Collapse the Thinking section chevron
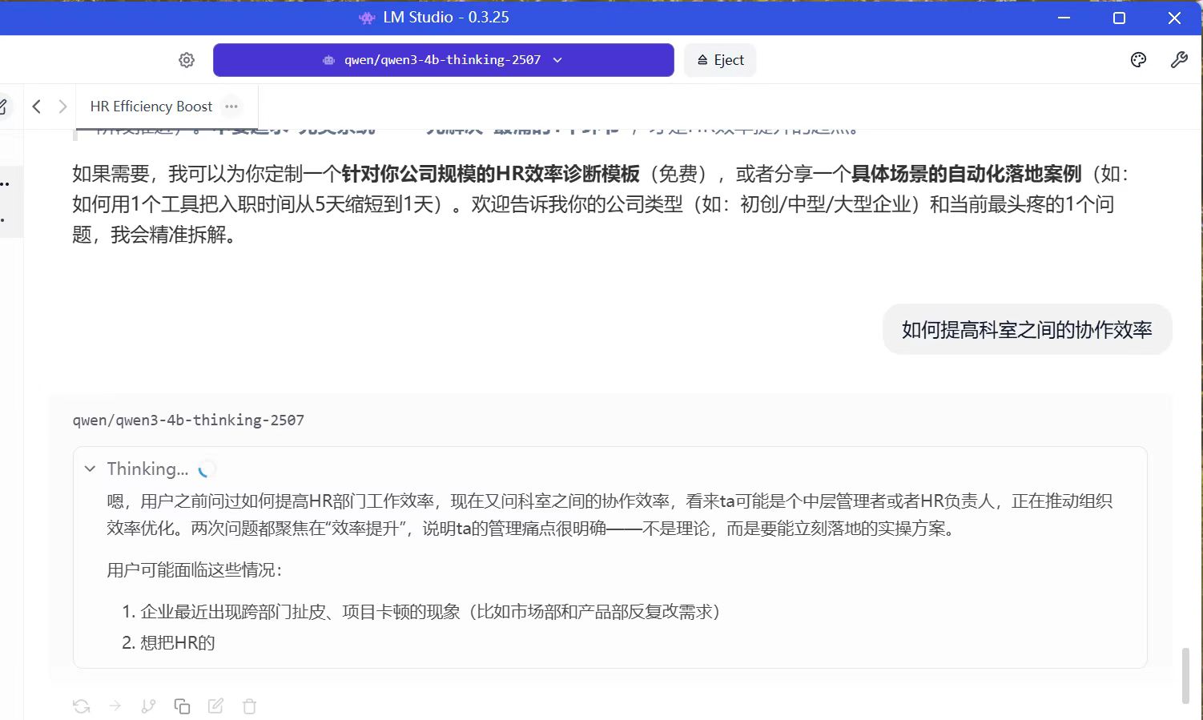Screen dimensions: 1203x720 pyautogui.click(x=91, y=469)
